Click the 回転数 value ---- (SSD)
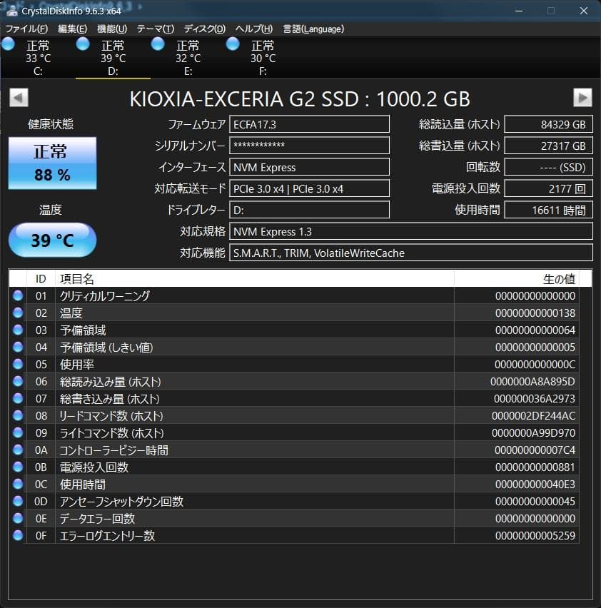 [x=548, y=167]
